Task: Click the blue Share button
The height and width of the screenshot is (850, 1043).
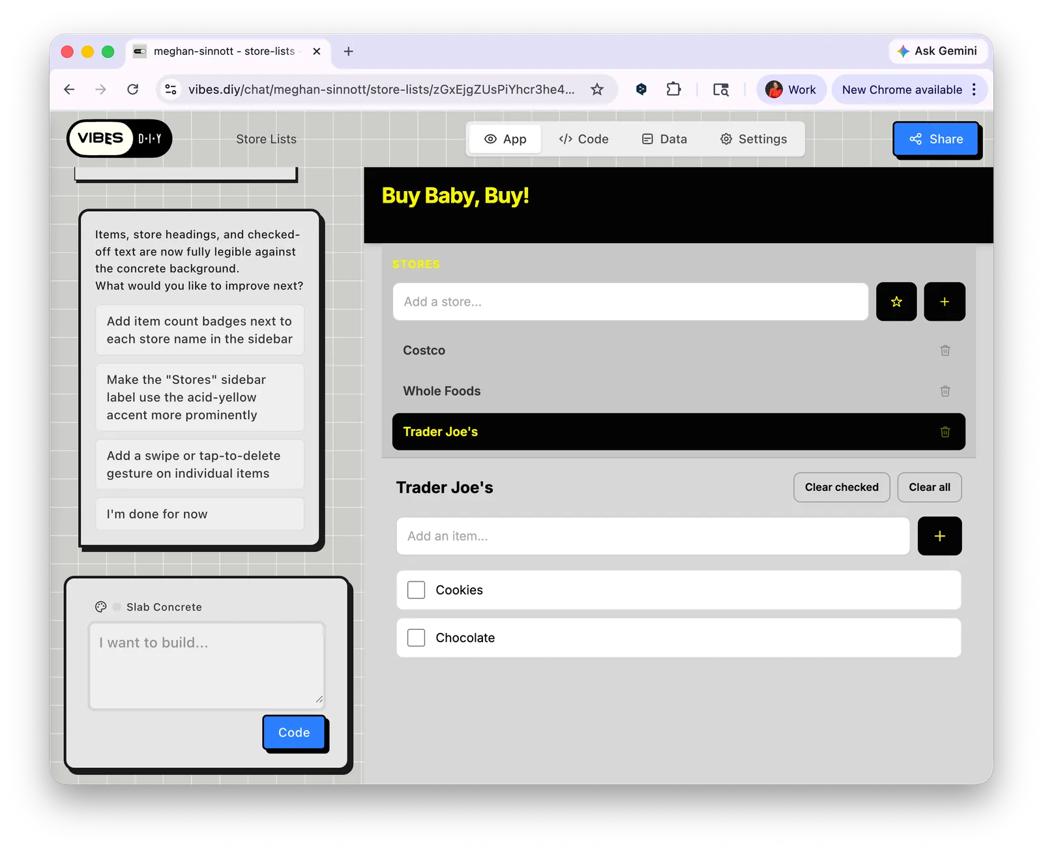Action: pos(936,139)
